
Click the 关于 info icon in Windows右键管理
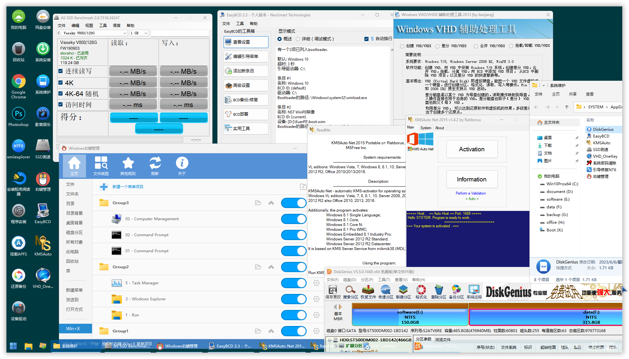182,166
